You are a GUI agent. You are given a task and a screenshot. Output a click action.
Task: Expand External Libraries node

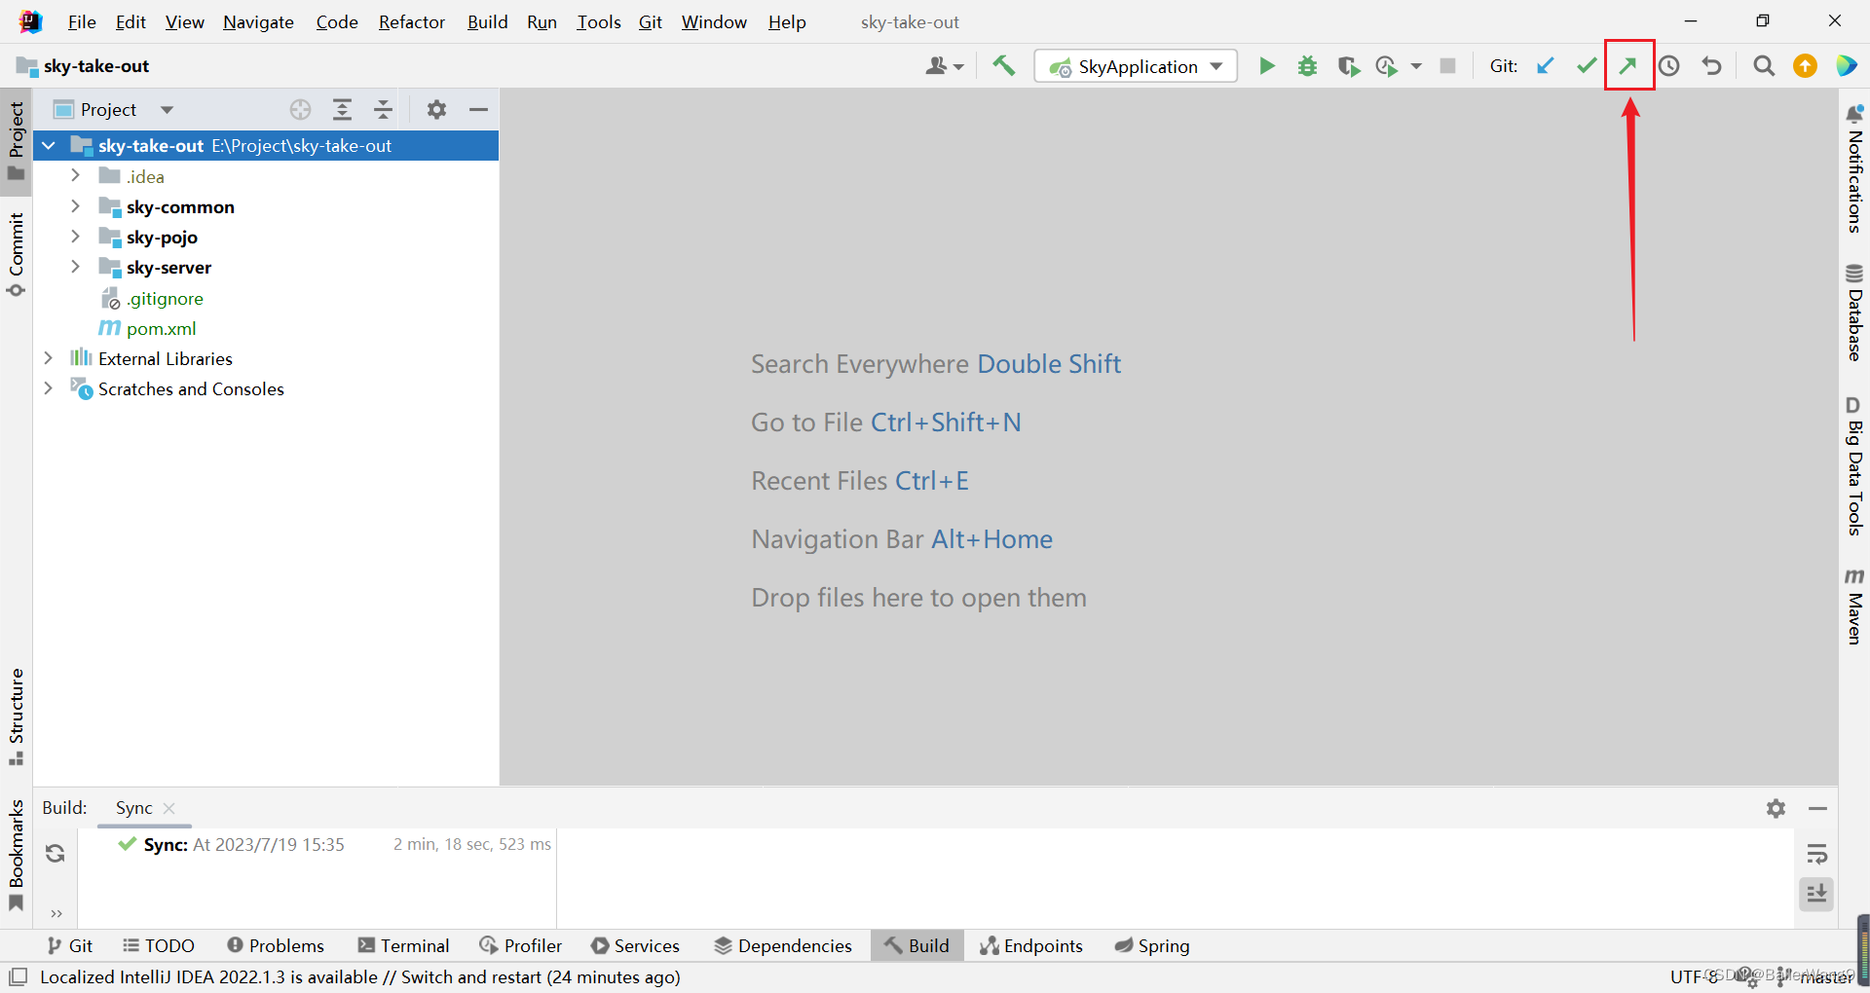[48, 358]
